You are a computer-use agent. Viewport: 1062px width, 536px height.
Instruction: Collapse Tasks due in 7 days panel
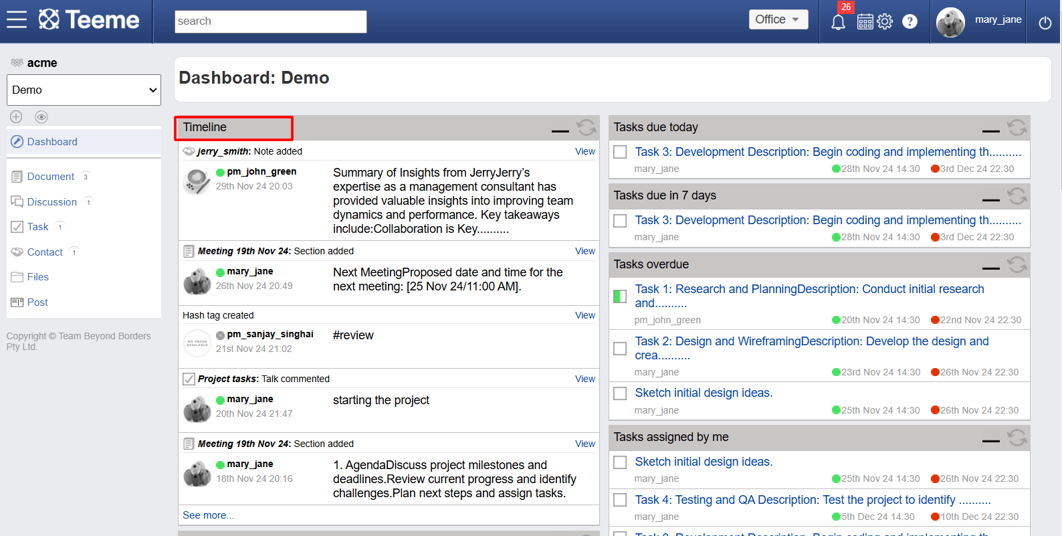click(991, 199)
